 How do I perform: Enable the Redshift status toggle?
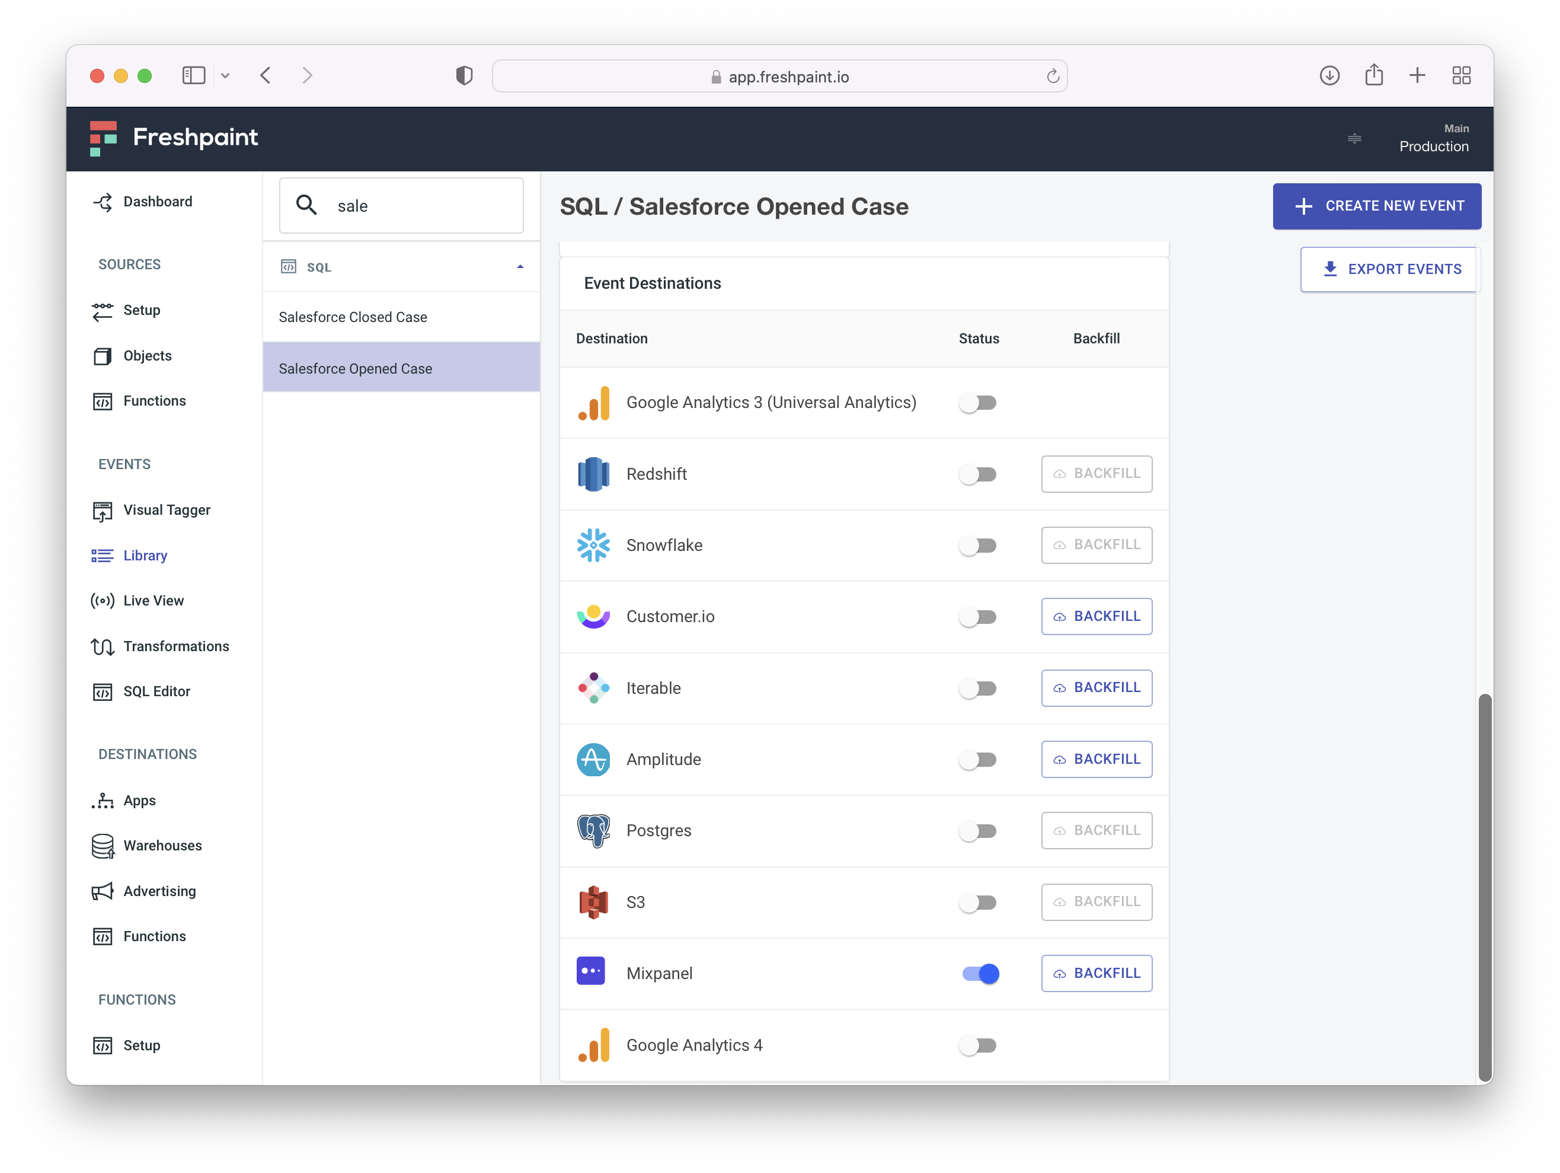click(977, 474)
